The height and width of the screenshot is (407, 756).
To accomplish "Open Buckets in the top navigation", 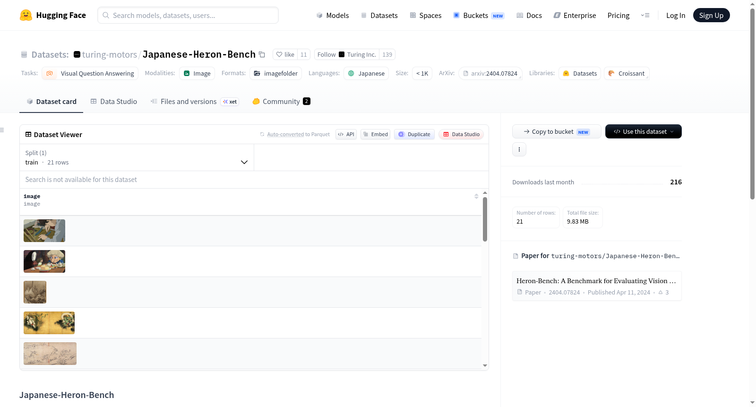I will (479, 15).
